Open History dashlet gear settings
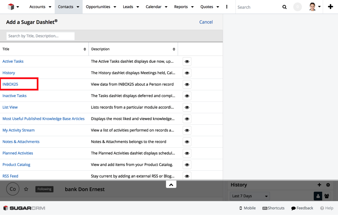 (x=328, y=185)
